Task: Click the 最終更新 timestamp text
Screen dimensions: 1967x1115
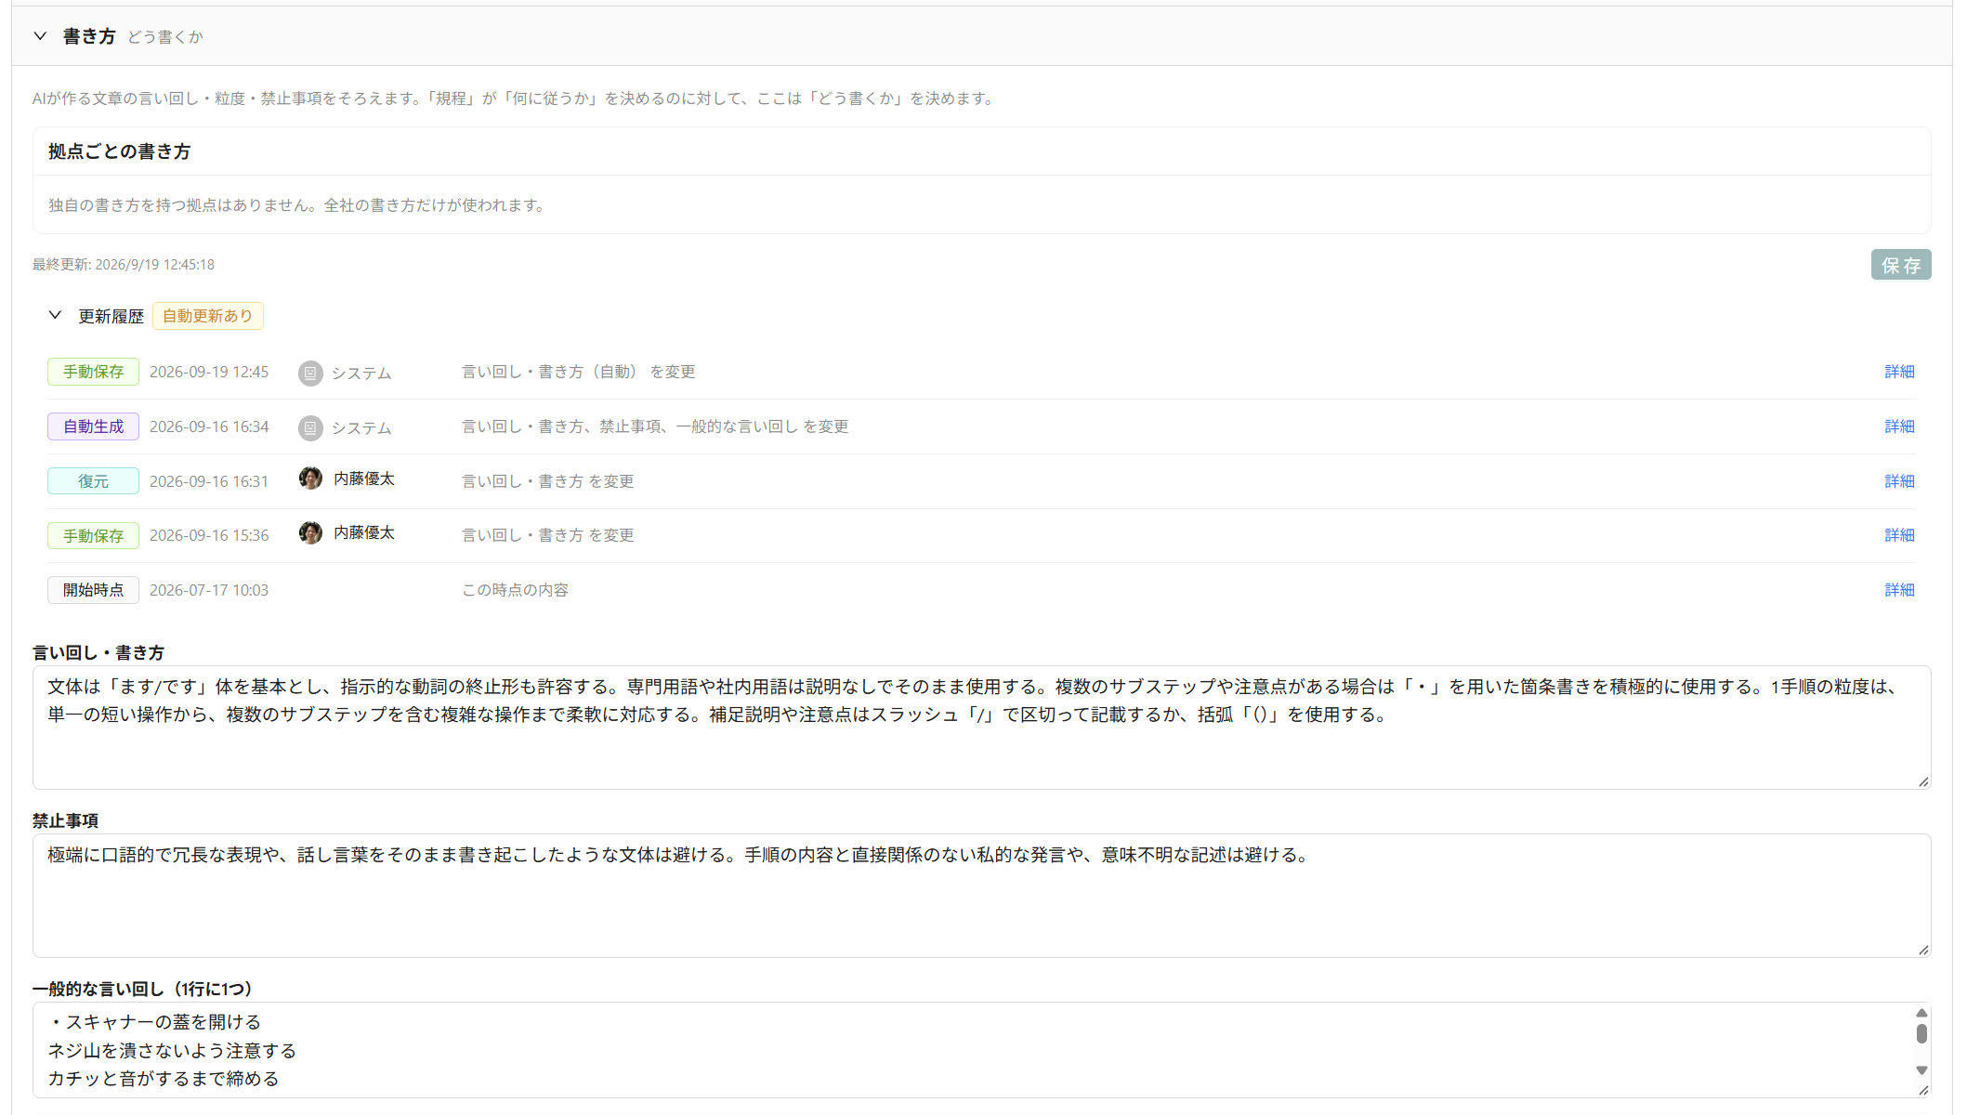Action: pos(124,265)
